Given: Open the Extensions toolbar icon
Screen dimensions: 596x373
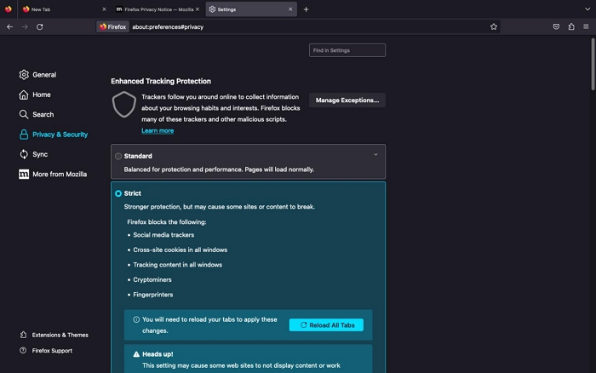Looking at the screenshot, I should click(571, 26).
